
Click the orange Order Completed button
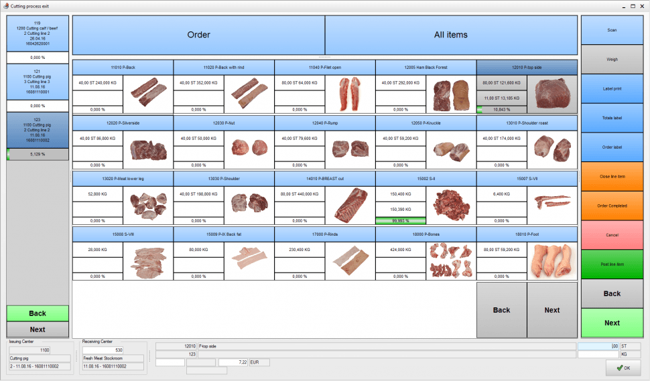pos(612,206)
